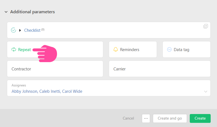Image resolution: width=217 pixels, height=127 pixels.
Task: Click into the Contractor field
Action: [x=55, y=69]
